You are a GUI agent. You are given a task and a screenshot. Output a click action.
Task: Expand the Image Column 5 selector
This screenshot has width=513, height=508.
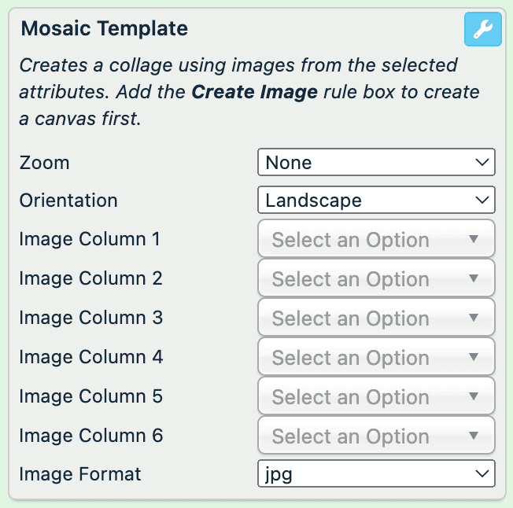[x=376, y=396]
